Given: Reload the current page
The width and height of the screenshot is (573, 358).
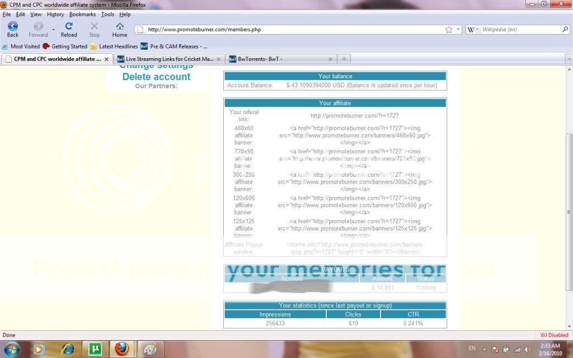Looking at the screenshot, I should point(69,30).
